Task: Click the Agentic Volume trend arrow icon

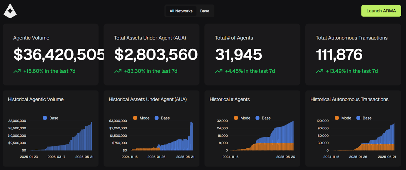Action: coord(17,71)
